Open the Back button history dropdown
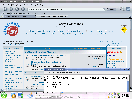The image size is (132, 99). (x=8, y=11)
